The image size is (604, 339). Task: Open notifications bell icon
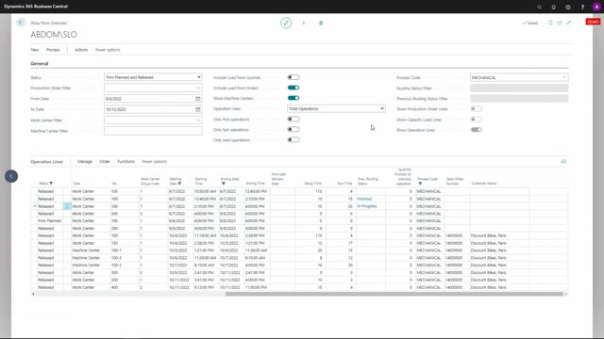click(x=554, y=7)
